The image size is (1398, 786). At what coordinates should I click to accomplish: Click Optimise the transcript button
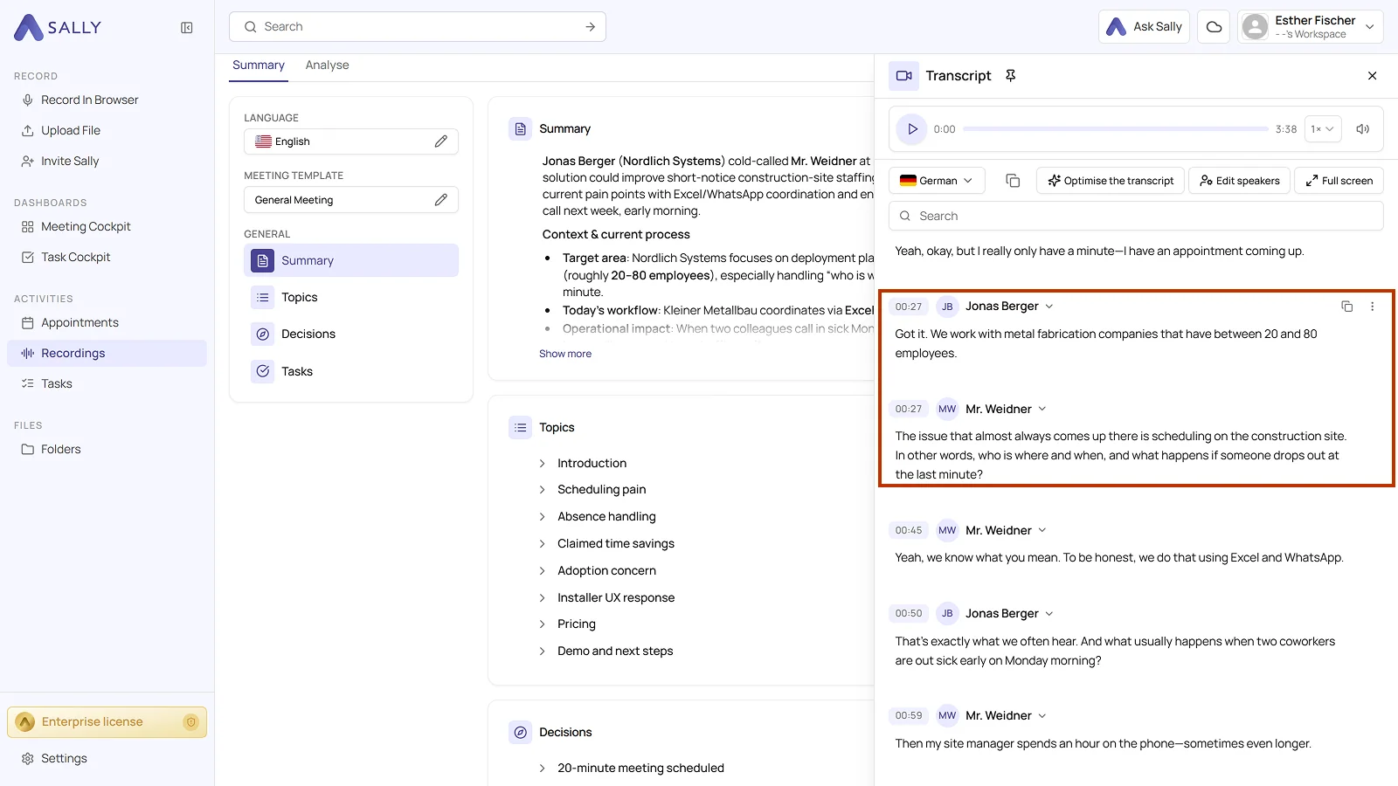tap(1111, 181)
